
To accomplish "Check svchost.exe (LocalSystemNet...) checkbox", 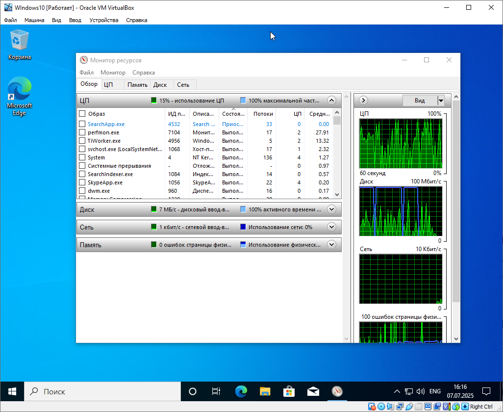I will point(82,149).
